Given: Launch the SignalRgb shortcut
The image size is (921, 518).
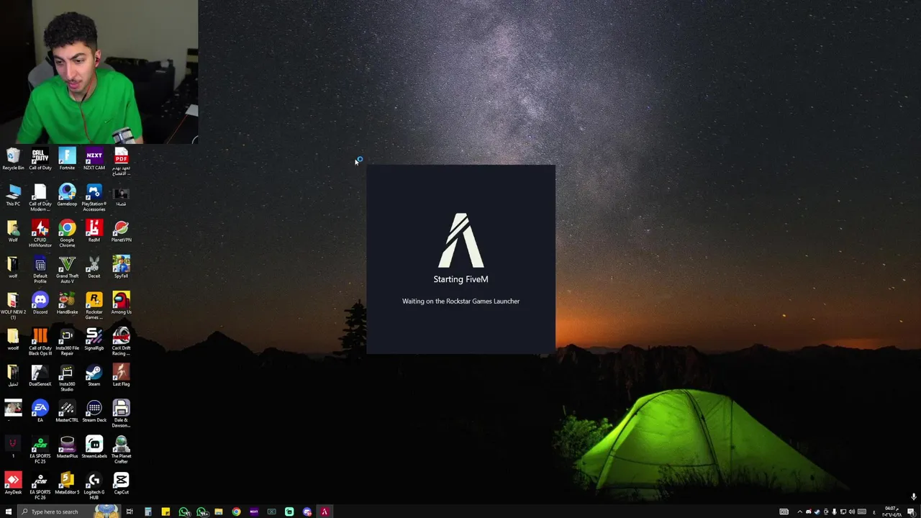Looking at the screenshot, I should pyautogui.click(x=94, y=340).
